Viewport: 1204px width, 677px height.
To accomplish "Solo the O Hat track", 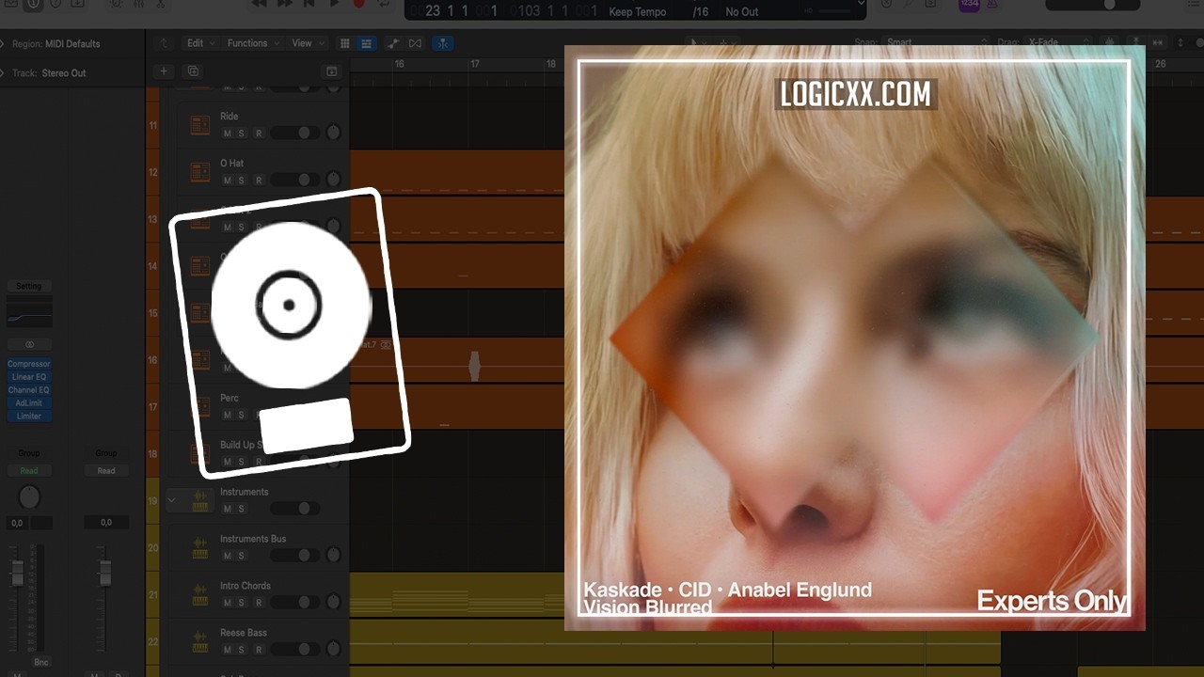I will [x=241, y=181].
